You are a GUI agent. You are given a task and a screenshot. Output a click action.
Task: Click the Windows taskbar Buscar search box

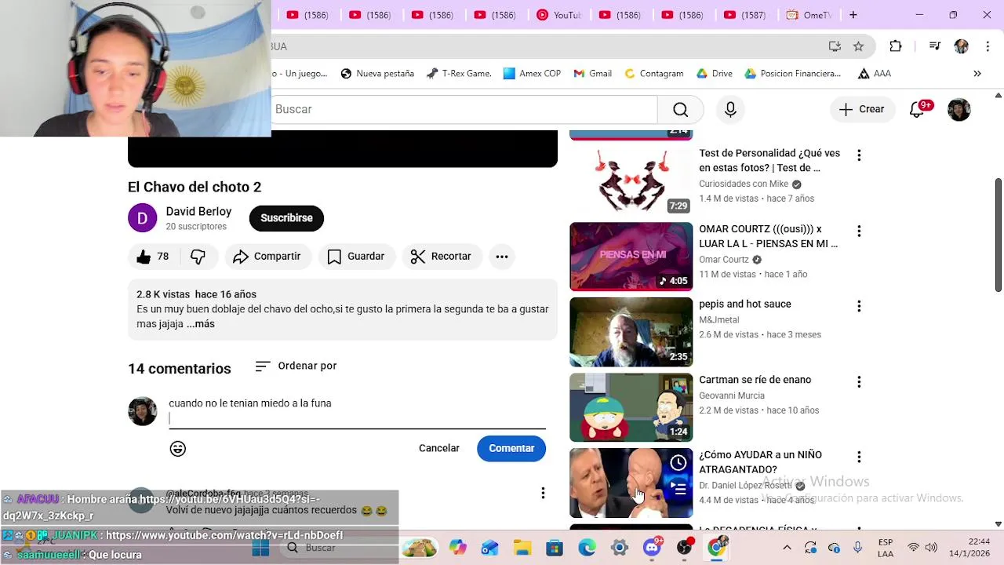340,548
